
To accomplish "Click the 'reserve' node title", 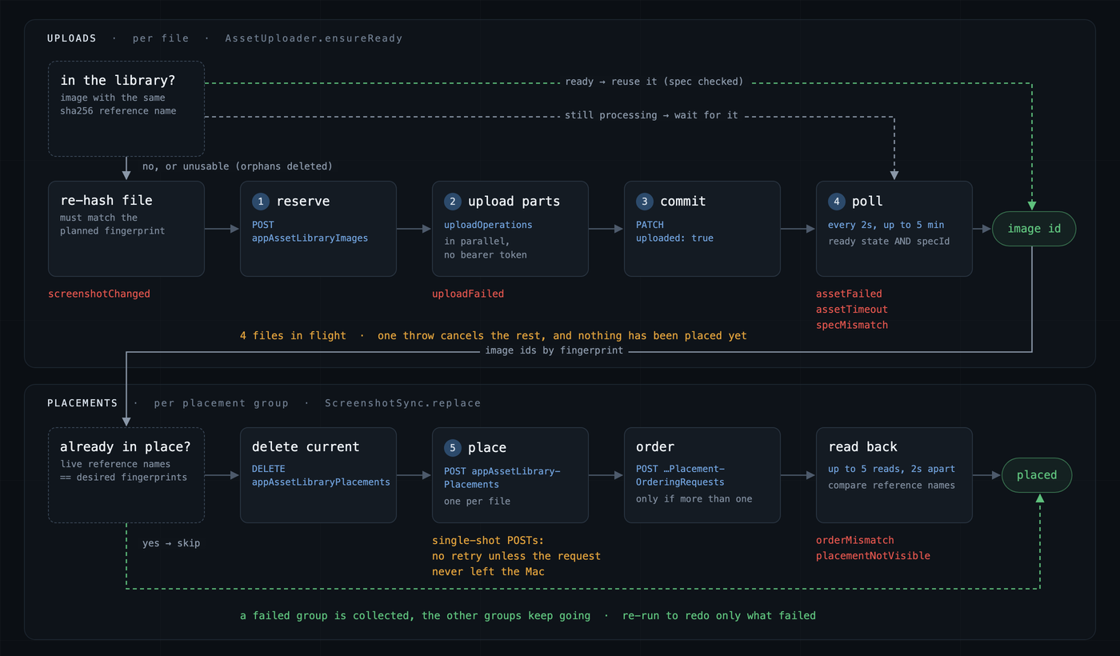I will point(303,202).
